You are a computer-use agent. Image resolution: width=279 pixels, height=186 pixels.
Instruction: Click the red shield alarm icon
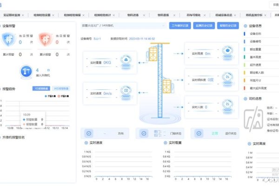pos(46,39)
